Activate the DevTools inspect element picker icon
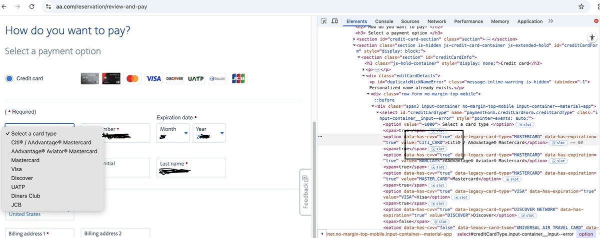 (x=323, y=21)
